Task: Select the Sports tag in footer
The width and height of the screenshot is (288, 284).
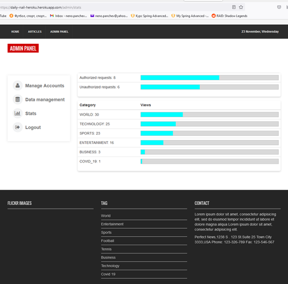Action: 107,232
